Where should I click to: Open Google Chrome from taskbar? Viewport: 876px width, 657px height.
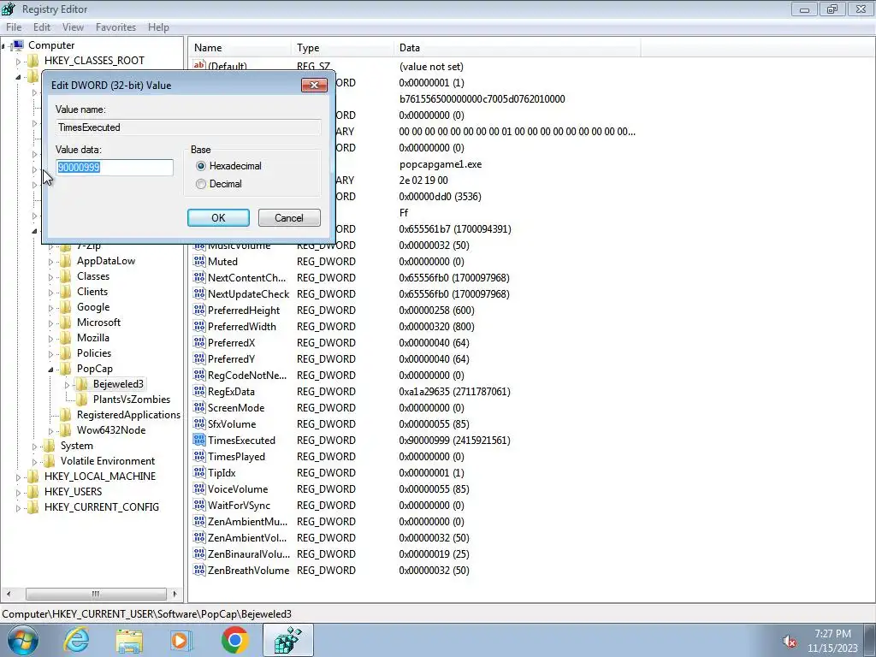pos(234,640)
